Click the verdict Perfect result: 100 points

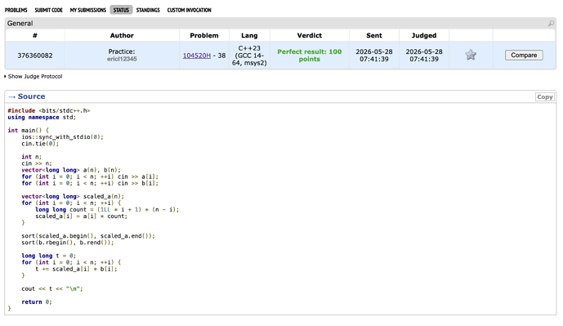309,56
